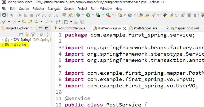Viewport: 204px width, 107px height.
Task: Click the New Editor window icon
Action: click(x=66, y=22)
